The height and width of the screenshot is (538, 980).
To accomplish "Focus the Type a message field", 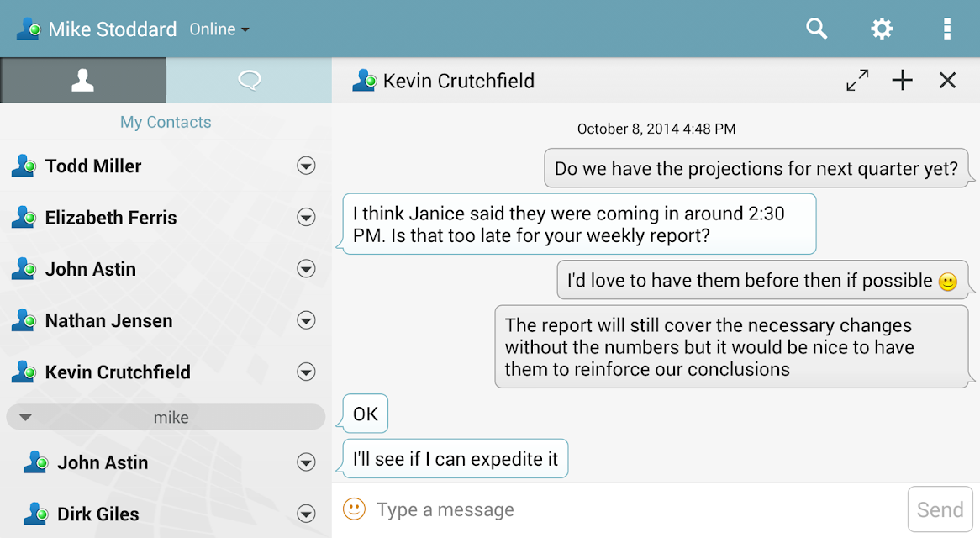I will point(637,510).
